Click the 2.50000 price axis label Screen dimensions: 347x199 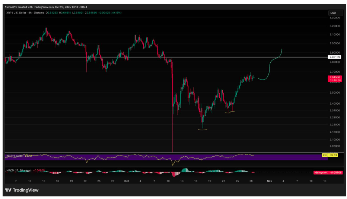point(335,93)
